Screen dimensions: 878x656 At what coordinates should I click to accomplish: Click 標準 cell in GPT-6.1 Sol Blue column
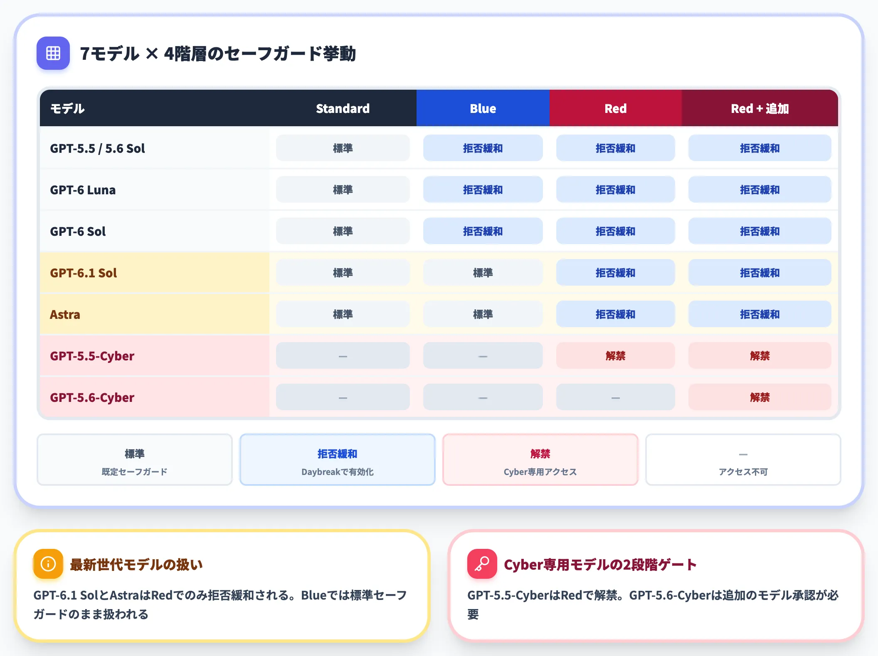pos(483,272)
